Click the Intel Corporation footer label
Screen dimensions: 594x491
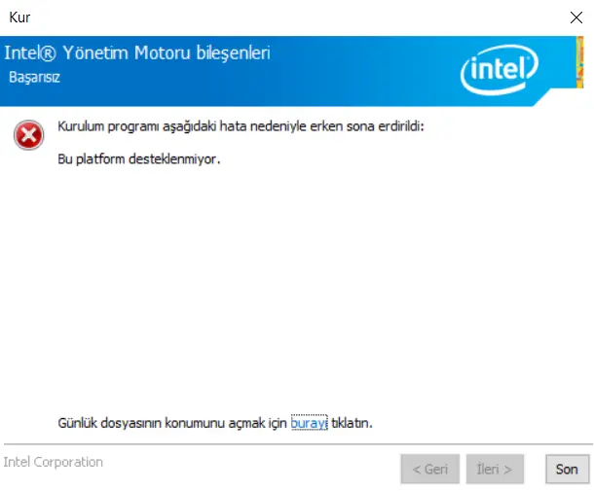coord(54,462)
